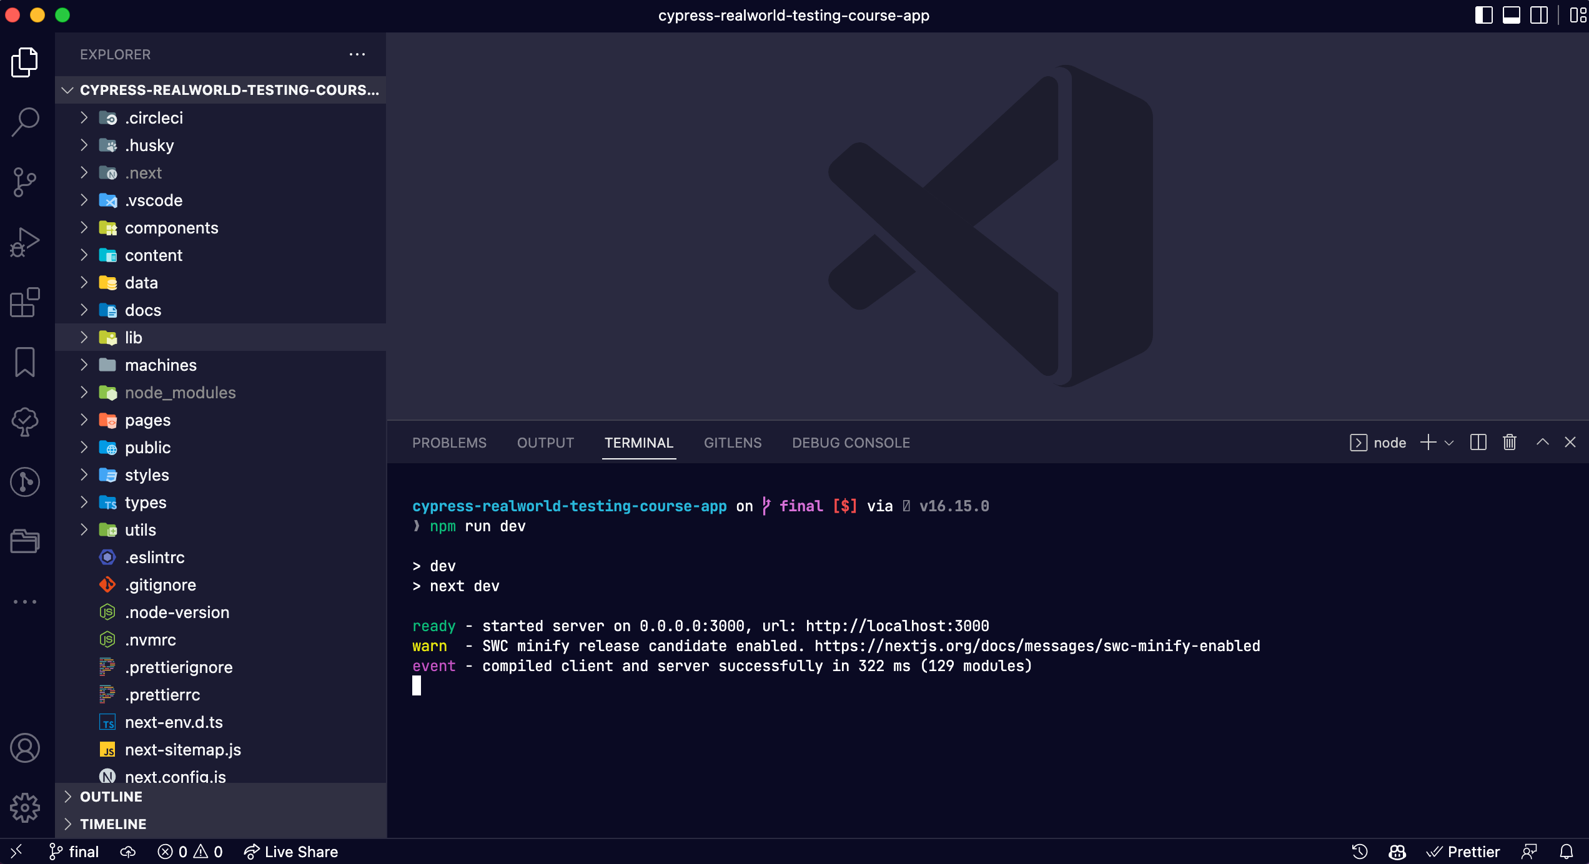
Task: Click Live Share in status bar
Action: pyautogui.click(x=291, y=852)
